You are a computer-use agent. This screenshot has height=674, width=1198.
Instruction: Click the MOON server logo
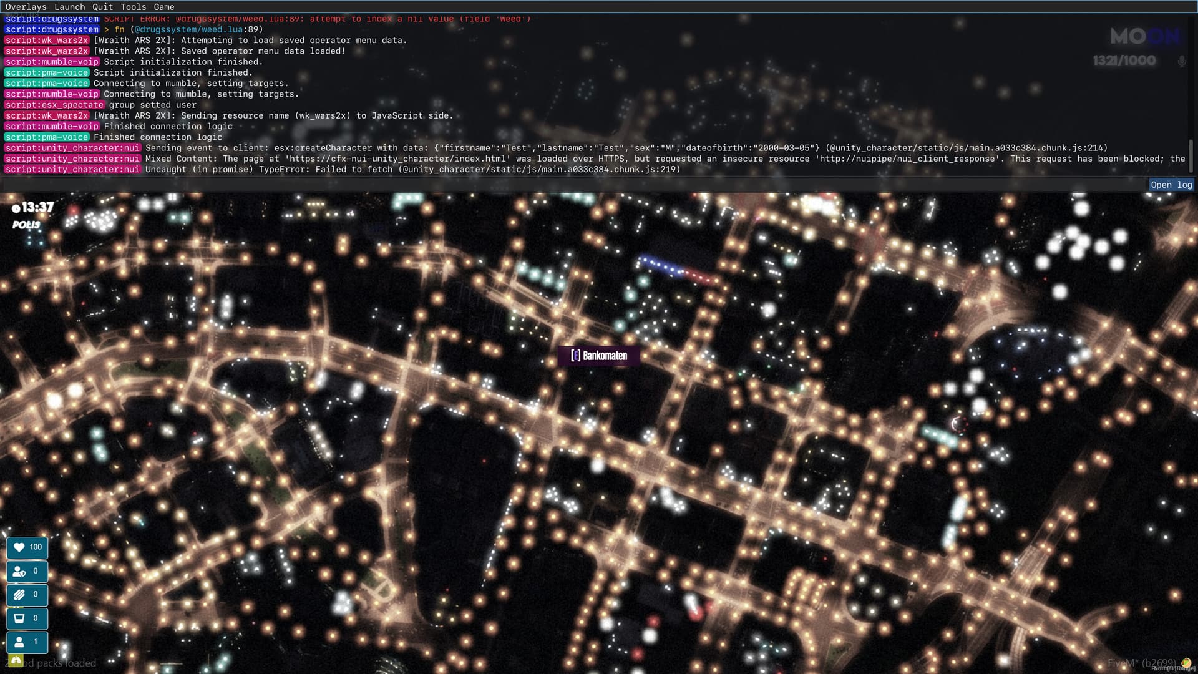1144,37
